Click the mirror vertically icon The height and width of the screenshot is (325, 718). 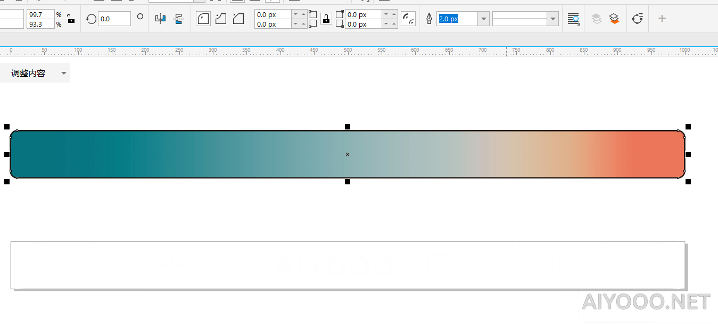[x=179, y=19]
